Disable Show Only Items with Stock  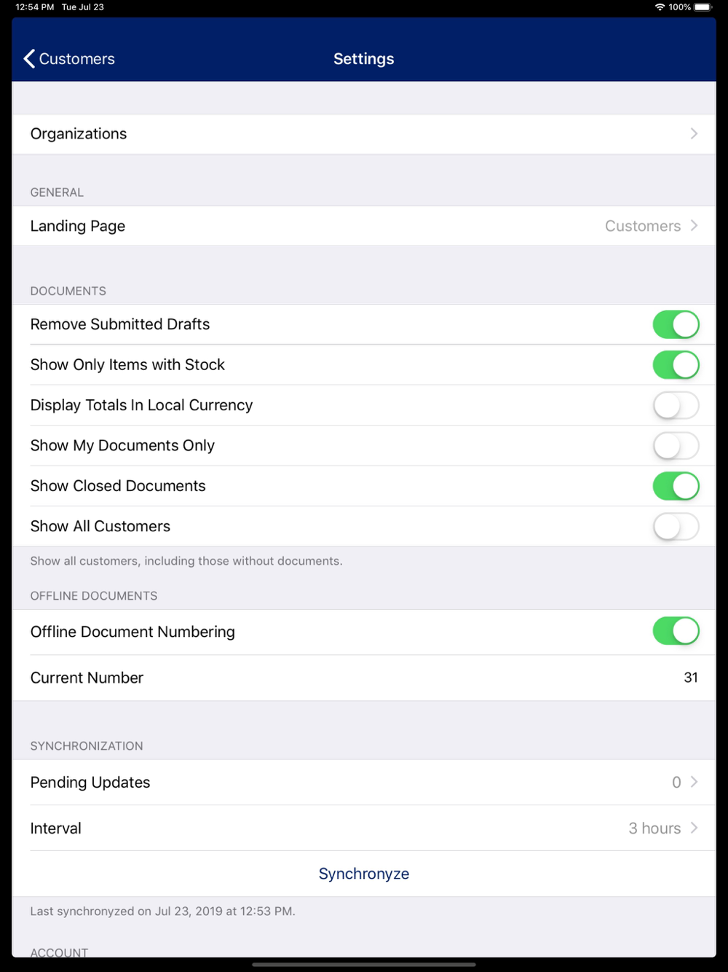(x=676, y=365)
